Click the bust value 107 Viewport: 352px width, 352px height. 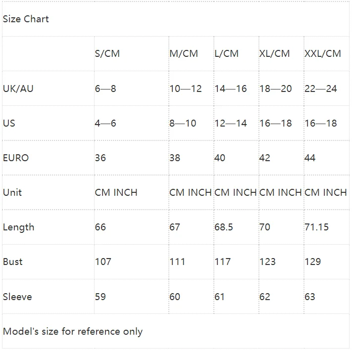pyautogui.click(x=103, y=262)
